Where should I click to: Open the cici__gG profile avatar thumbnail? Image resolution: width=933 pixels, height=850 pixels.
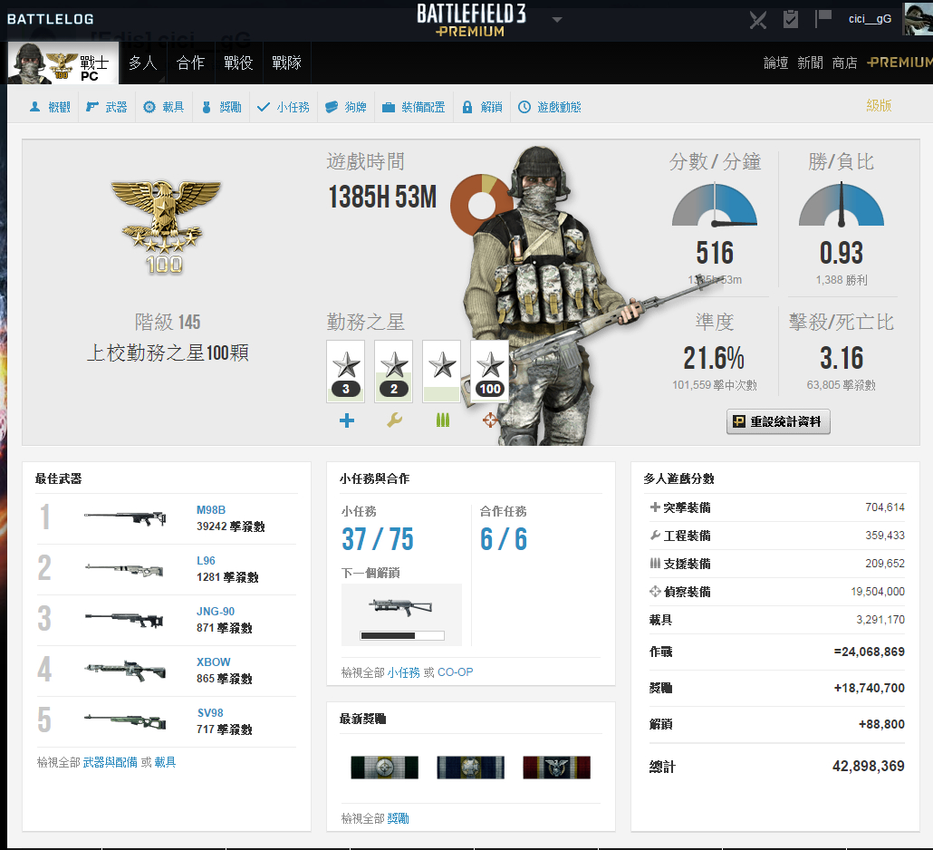tap(918, 19)
